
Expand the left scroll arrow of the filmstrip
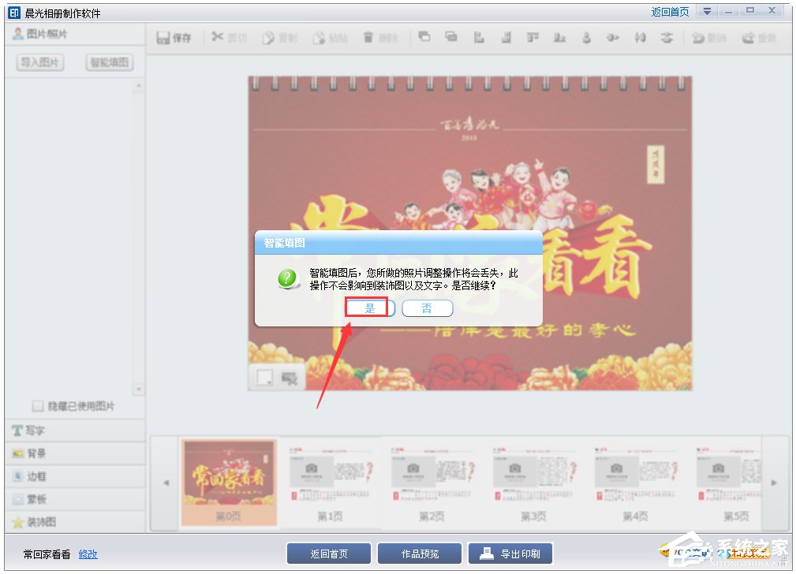166,483
